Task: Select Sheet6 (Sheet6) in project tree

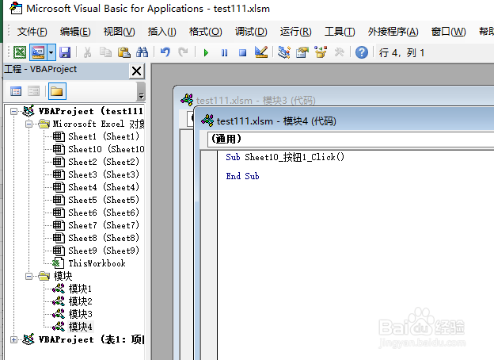Action: pos(96,213)
